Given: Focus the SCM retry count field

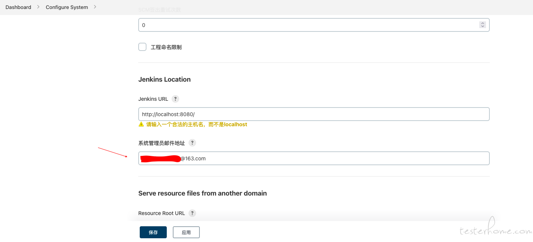Looking at the screenshot, I should pyautogui.click(x=314, y=25).
